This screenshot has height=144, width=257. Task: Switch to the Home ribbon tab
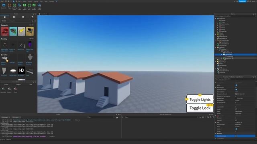pyautogui.click(x=24, y=1)
